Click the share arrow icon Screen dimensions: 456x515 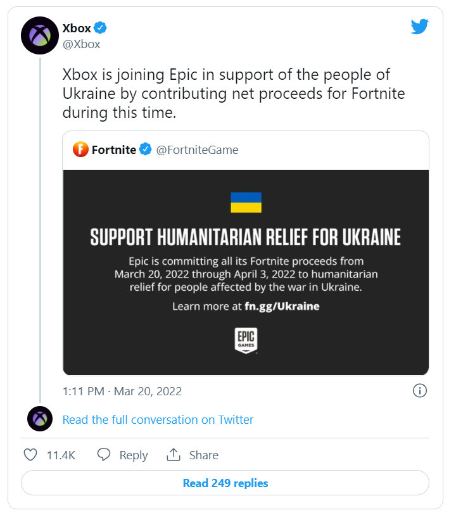coord(174,455)
